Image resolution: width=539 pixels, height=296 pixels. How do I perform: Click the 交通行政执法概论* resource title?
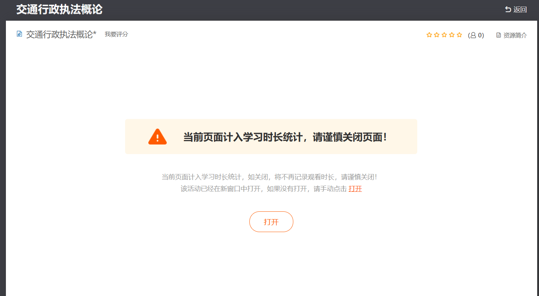[61, 34]
